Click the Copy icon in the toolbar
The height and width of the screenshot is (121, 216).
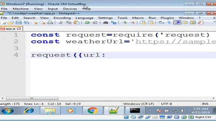69,23
